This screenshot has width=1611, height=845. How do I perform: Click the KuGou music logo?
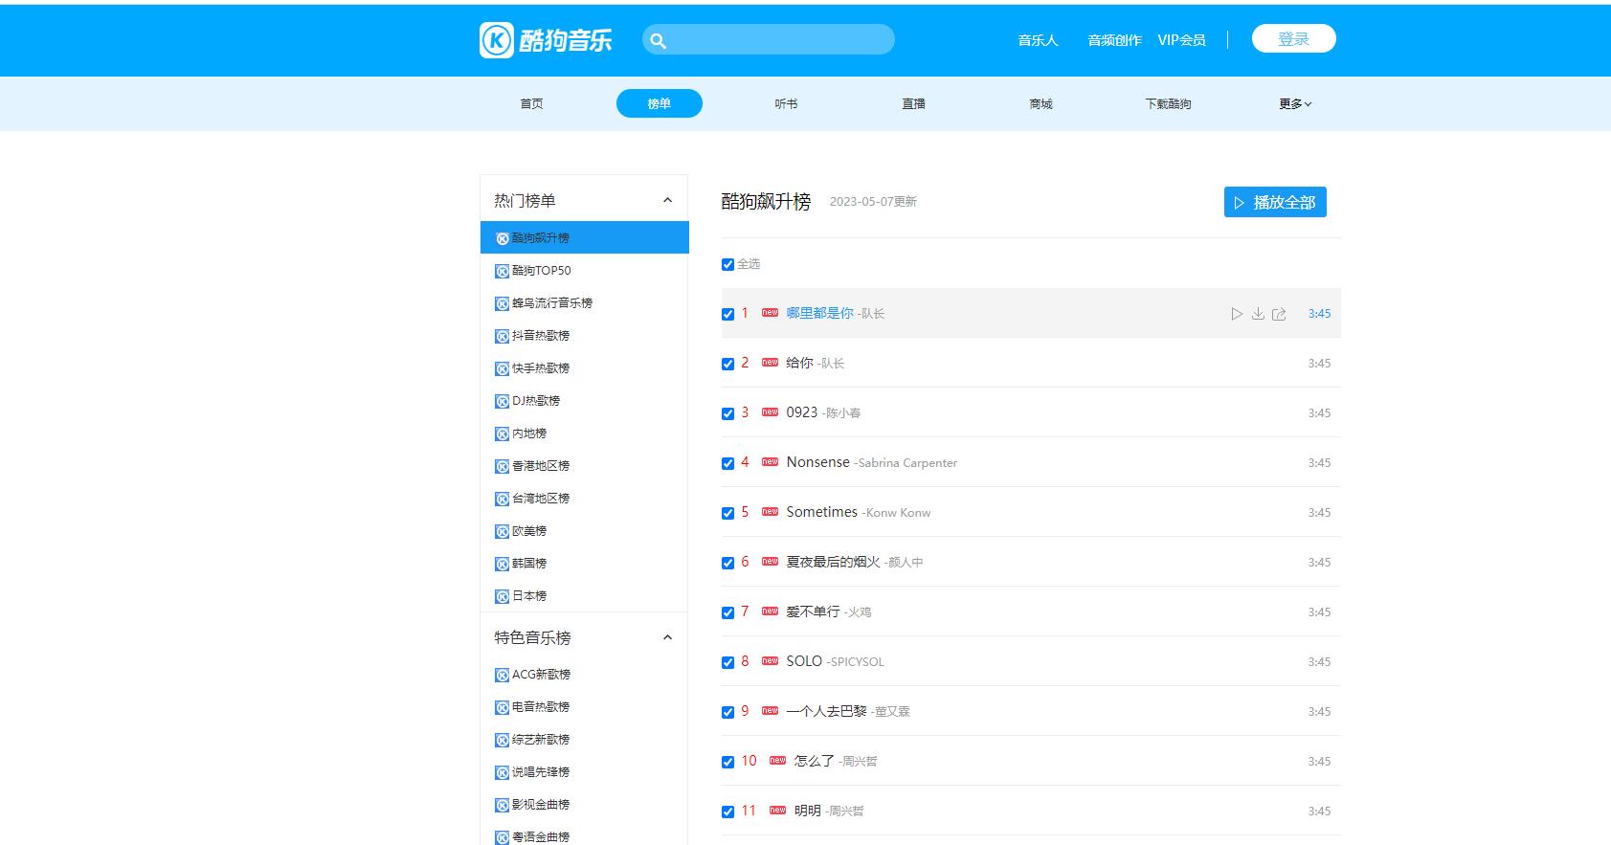point(546,40)
